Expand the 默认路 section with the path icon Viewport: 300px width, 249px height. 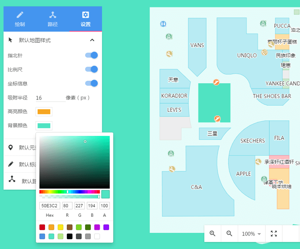pos(20,181)
